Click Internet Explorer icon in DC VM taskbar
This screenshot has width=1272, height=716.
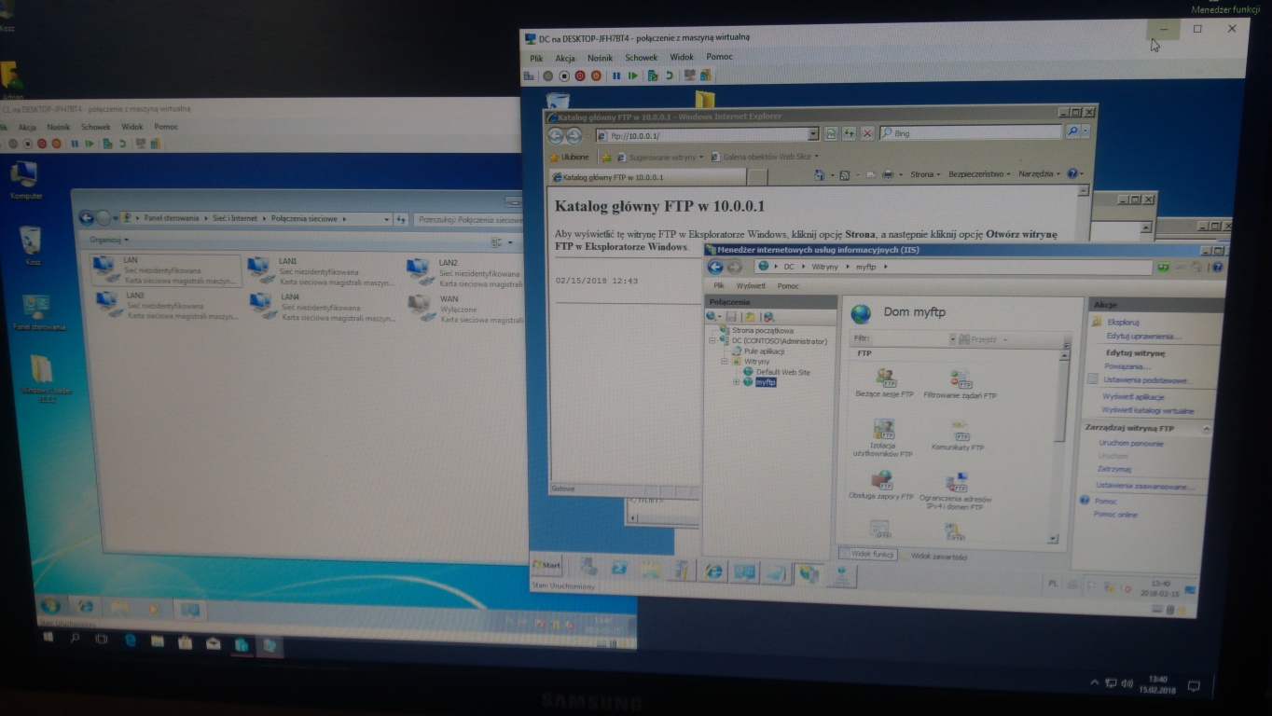[714, 571]
